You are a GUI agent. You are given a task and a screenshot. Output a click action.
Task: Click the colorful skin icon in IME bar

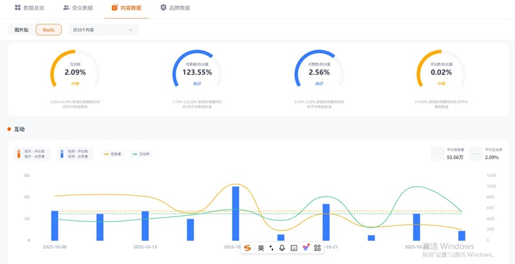tap(306, 248)
